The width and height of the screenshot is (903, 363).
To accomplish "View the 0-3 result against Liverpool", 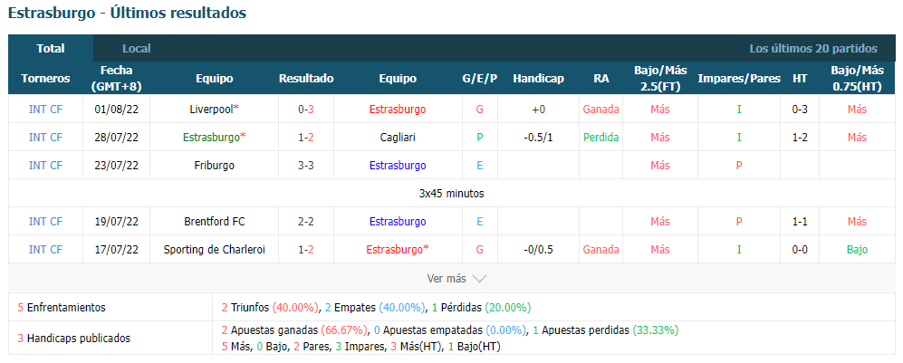I will pyautogui.click(x=306, y=109).
